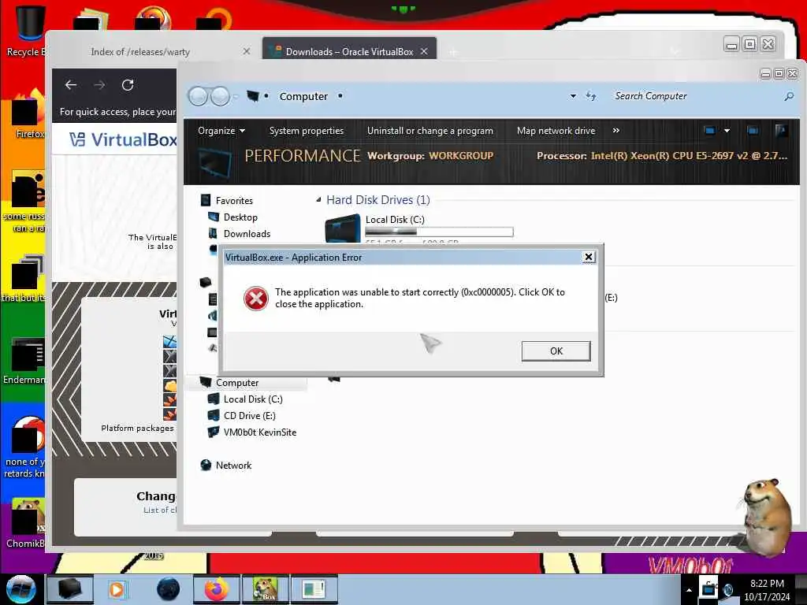Click the Explorer Back navigation button
Screen dimensions: 807x605
click(198, 96)
